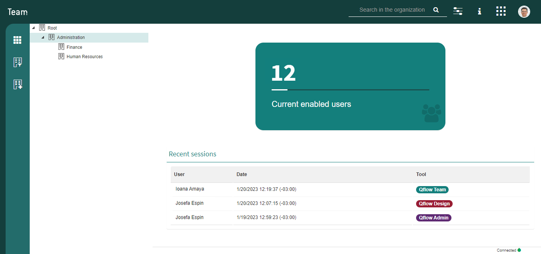Click the Date column header
541x254 pixels.
tap(242, 174)
